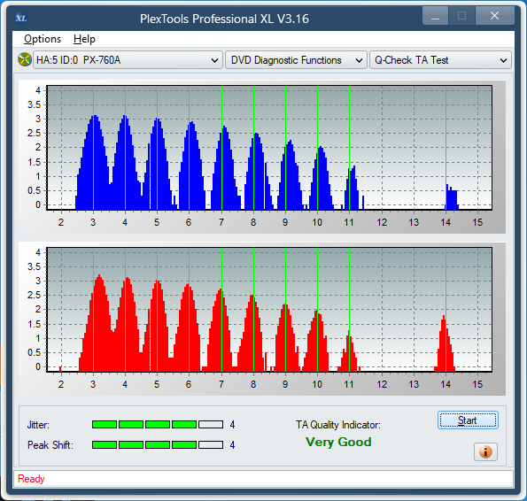
Task: Click the Jitter level bar indicator
Action: tap(158, 425)
